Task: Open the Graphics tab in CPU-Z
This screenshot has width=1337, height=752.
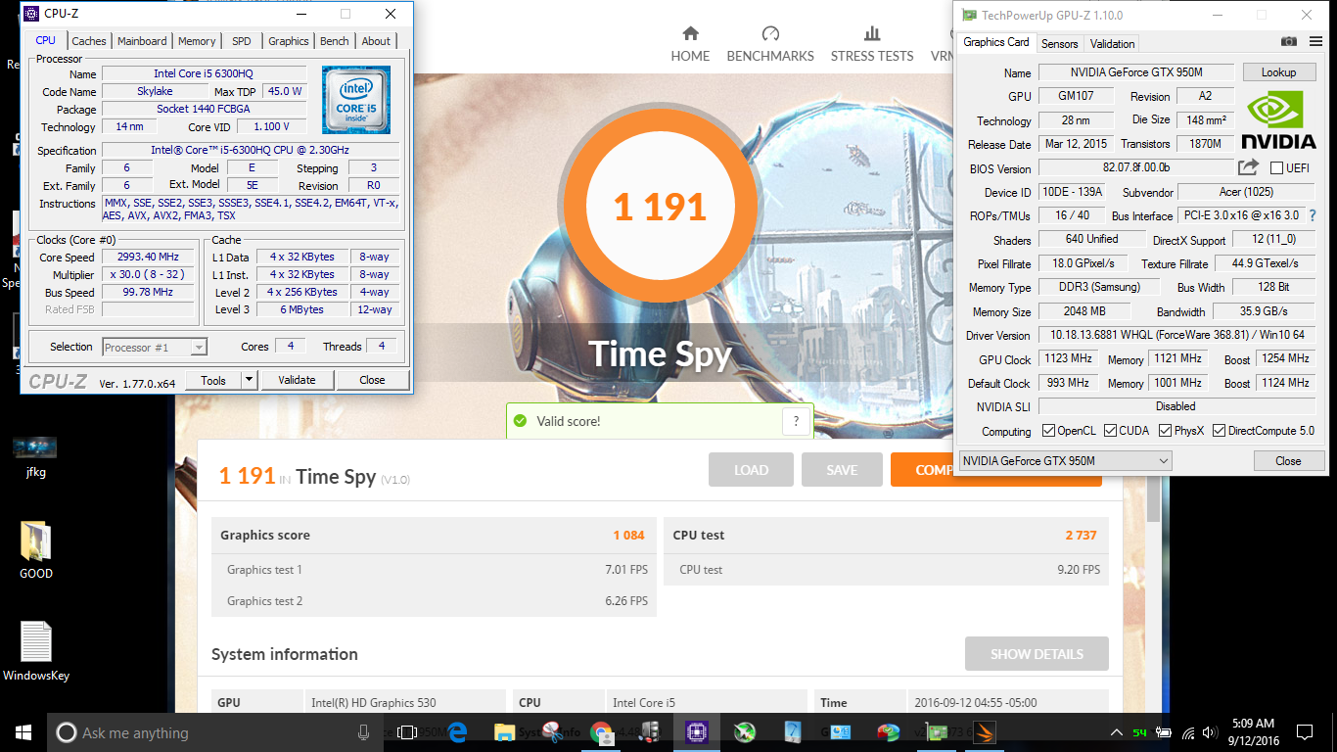Action: pyautogui.click(x=289, y=41)
